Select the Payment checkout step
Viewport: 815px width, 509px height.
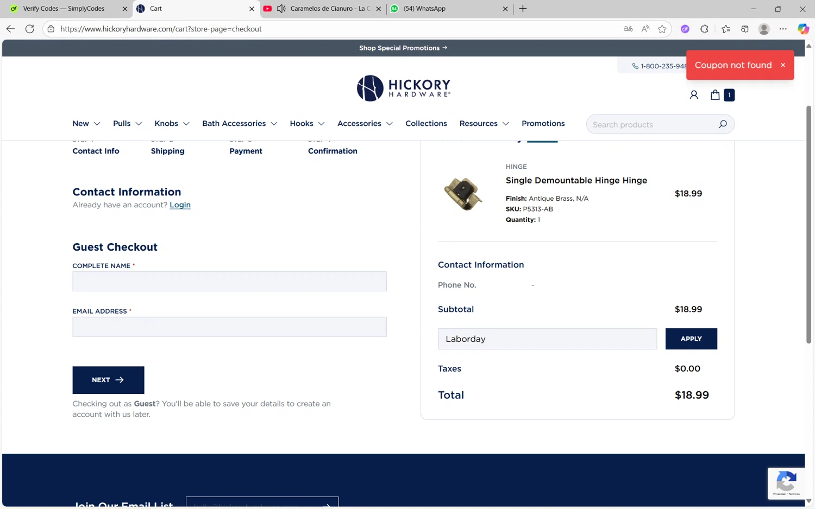click(x=246, y=151)
